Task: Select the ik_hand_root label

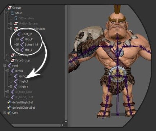Action: click(x=24, y=97)
